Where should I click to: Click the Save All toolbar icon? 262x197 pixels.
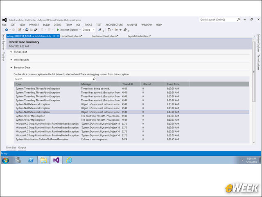pyautogui.click(x=36, y=30)
